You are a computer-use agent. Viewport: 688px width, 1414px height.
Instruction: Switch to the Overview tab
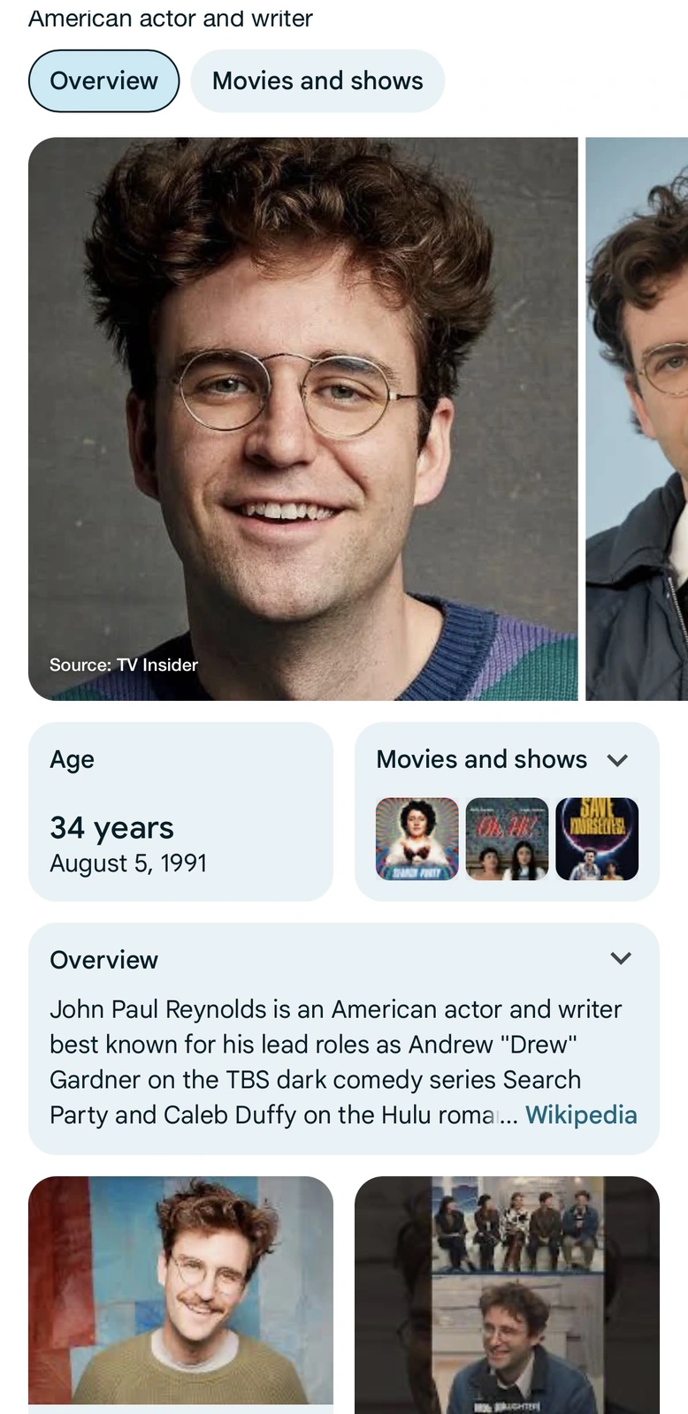pyautogui.click(x=103, y=81)
